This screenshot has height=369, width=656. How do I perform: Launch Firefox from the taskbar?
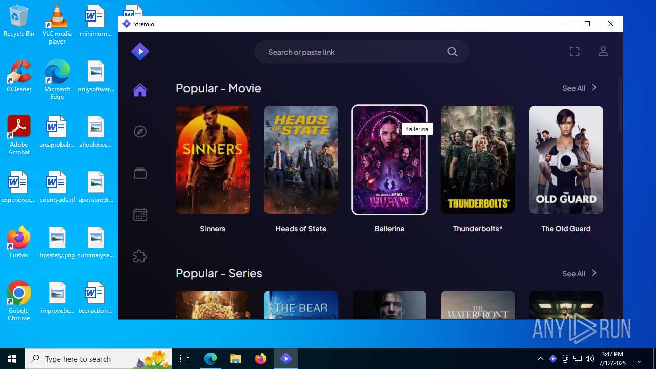coord(260,359)
